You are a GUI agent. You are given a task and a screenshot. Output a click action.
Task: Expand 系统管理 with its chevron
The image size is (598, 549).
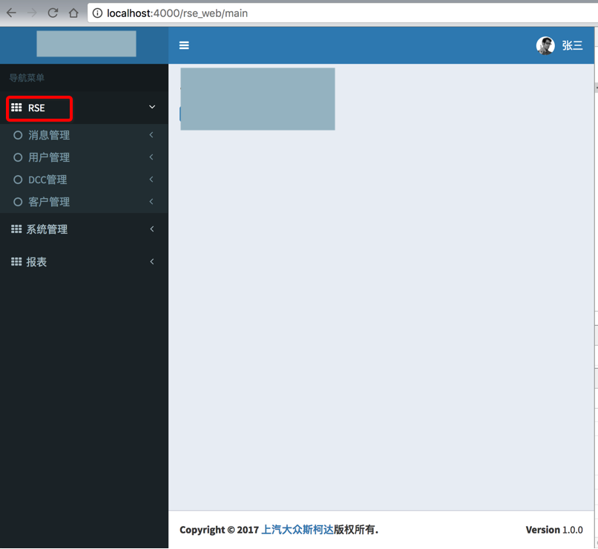click(152, 229)
